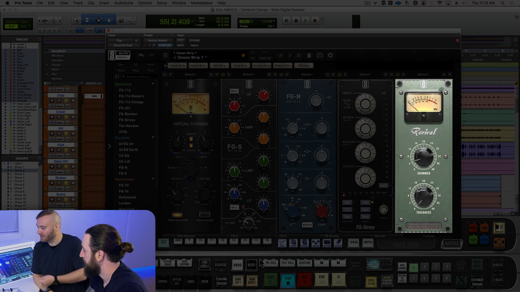This screenshot has width=520, height=292.
Task: Open macOS Spotlight search
Action: 502,3
